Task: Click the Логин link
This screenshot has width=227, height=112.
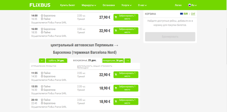Action: (x=178, y=5)
